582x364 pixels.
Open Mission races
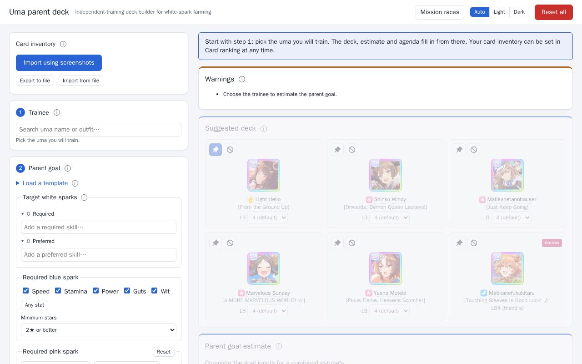click(440, 12)
